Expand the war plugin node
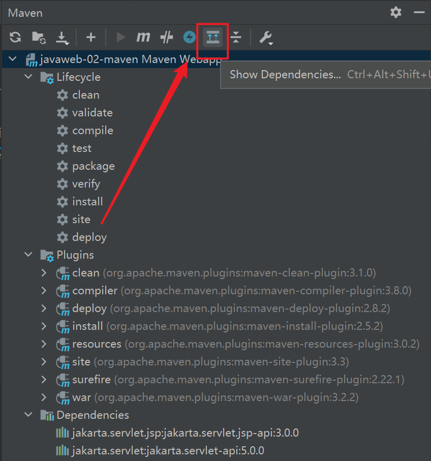Screen dimensions: 431x461 tap(44, 397)
